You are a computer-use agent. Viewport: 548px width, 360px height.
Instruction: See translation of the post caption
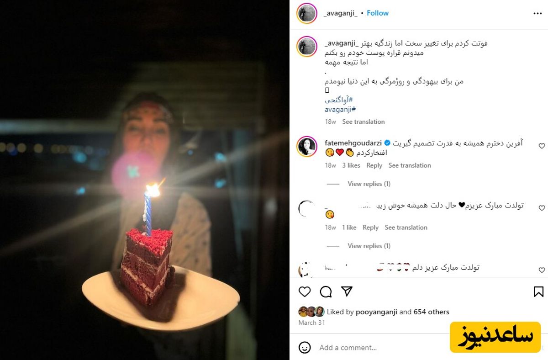(364, 122)
